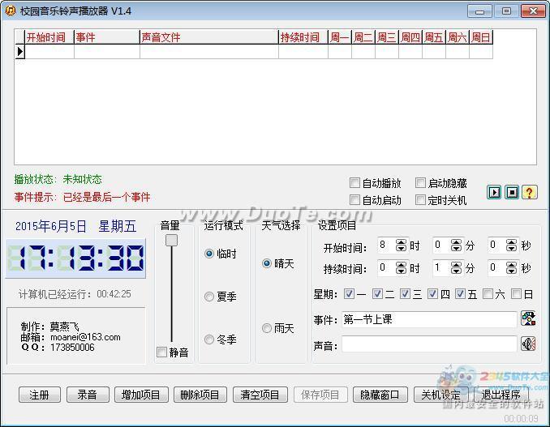Click the stop icon button

(x=512, y=192)
